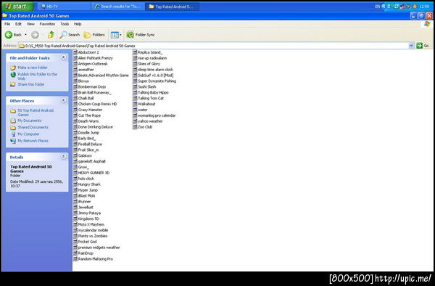Select the Skies of Glory file icon
The width and height of the screenshot is (435, 286).
(x=135, y=64)
